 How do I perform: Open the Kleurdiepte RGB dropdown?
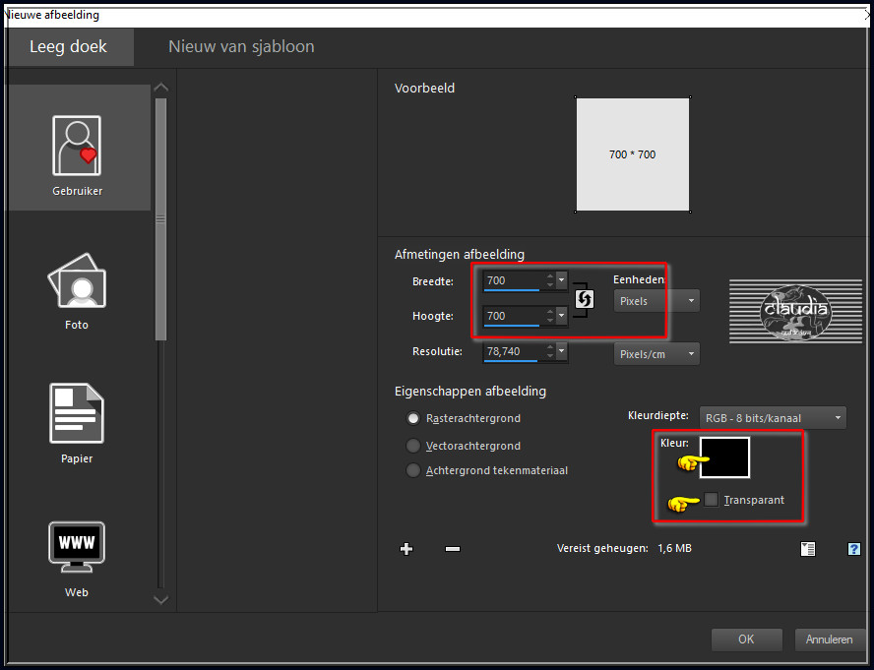coord(773,418)
